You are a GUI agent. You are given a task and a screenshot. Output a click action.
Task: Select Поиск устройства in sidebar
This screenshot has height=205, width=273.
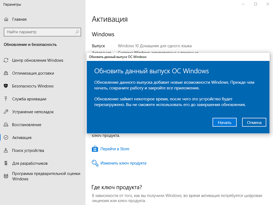point(28,150)
